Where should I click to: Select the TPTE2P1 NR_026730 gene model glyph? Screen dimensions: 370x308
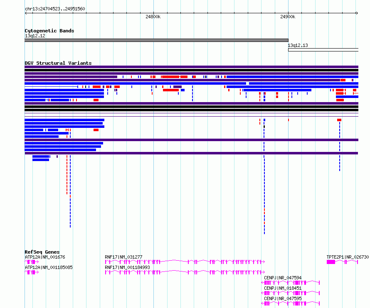click(343, 262)
